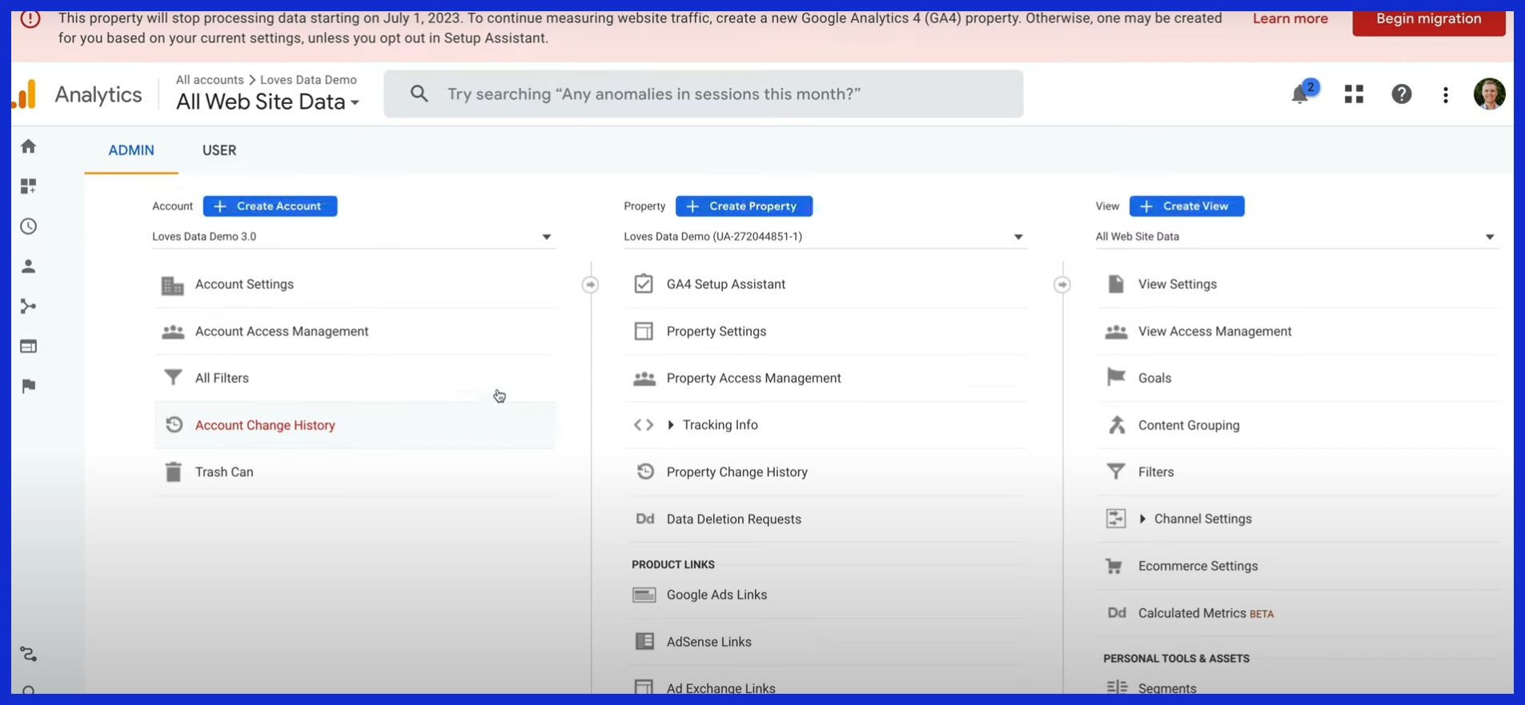Viewport: 1525px width, 705px height.
Task: Click the Create Account button
Action: click(270, 206)
